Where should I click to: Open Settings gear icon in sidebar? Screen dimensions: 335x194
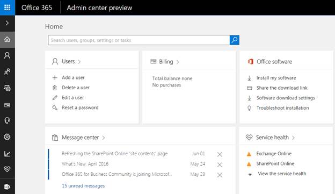point(8,136)
